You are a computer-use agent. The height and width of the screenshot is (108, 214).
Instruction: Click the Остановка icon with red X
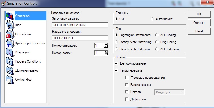pyautogui.click(x=10, y=34)
